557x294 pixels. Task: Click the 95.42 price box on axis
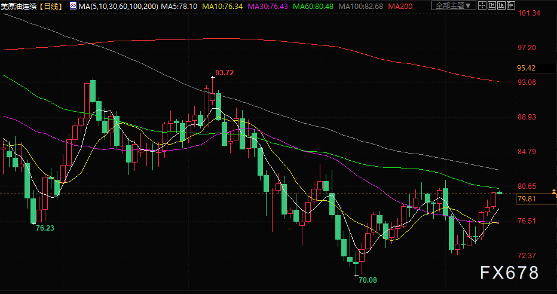pos(526,68)
